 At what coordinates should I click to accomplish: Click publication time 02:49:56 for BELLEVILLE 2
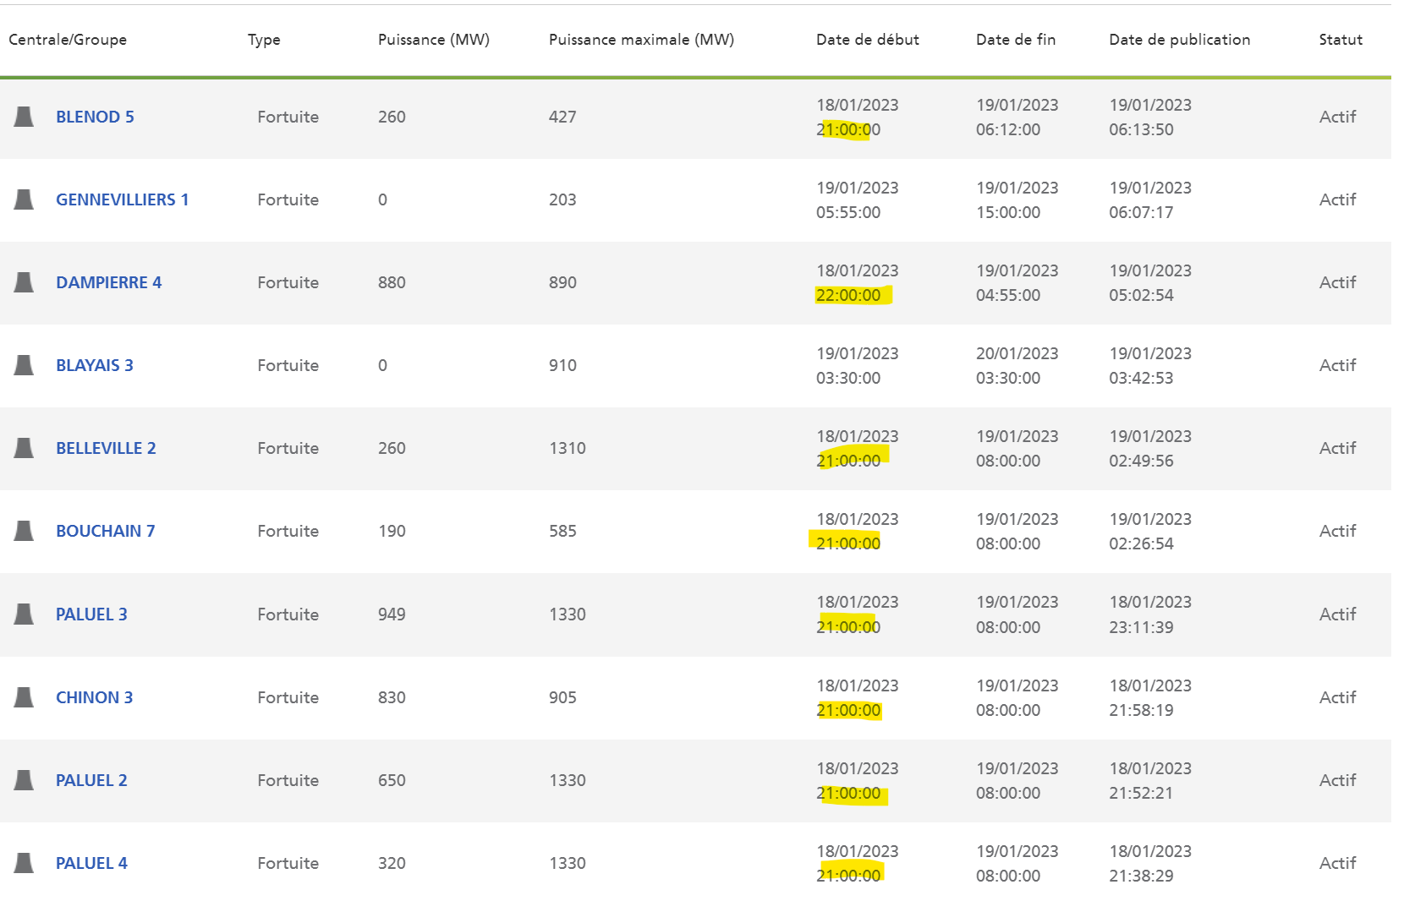[x=1141, y=461]
